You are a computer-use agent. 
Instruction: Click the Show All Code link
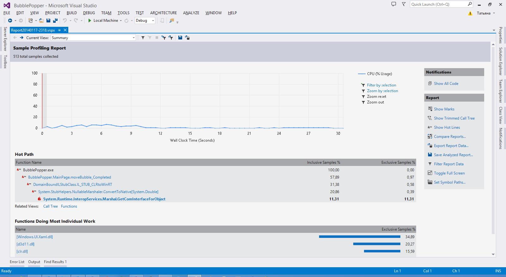click(446, 84)
